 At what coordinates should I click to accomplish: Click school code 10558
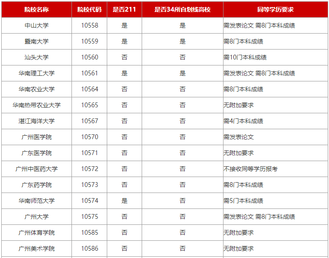(90, 25)
